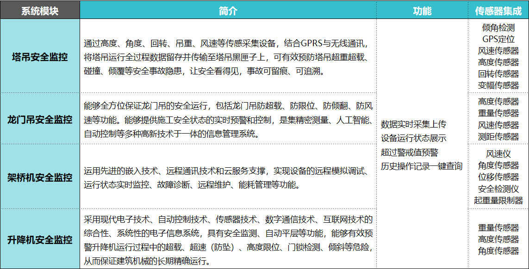529x269 pixels.
Task: Select the GPS定位 sensor entry
Action: coord(498,39)
